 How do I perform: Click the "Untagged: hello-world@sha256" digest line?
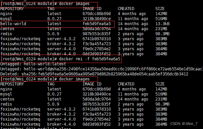click(101, 69)
